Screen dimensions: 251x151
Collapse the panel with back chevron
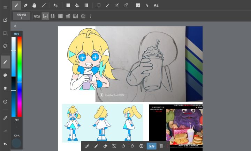coord(15,26)
